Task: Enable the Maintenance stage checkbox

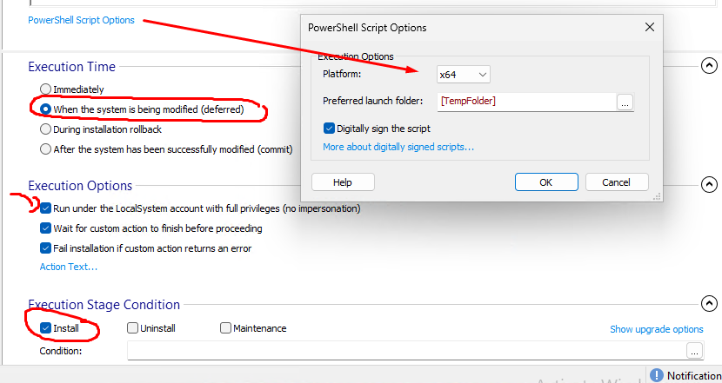Action: tap(225, 327)
